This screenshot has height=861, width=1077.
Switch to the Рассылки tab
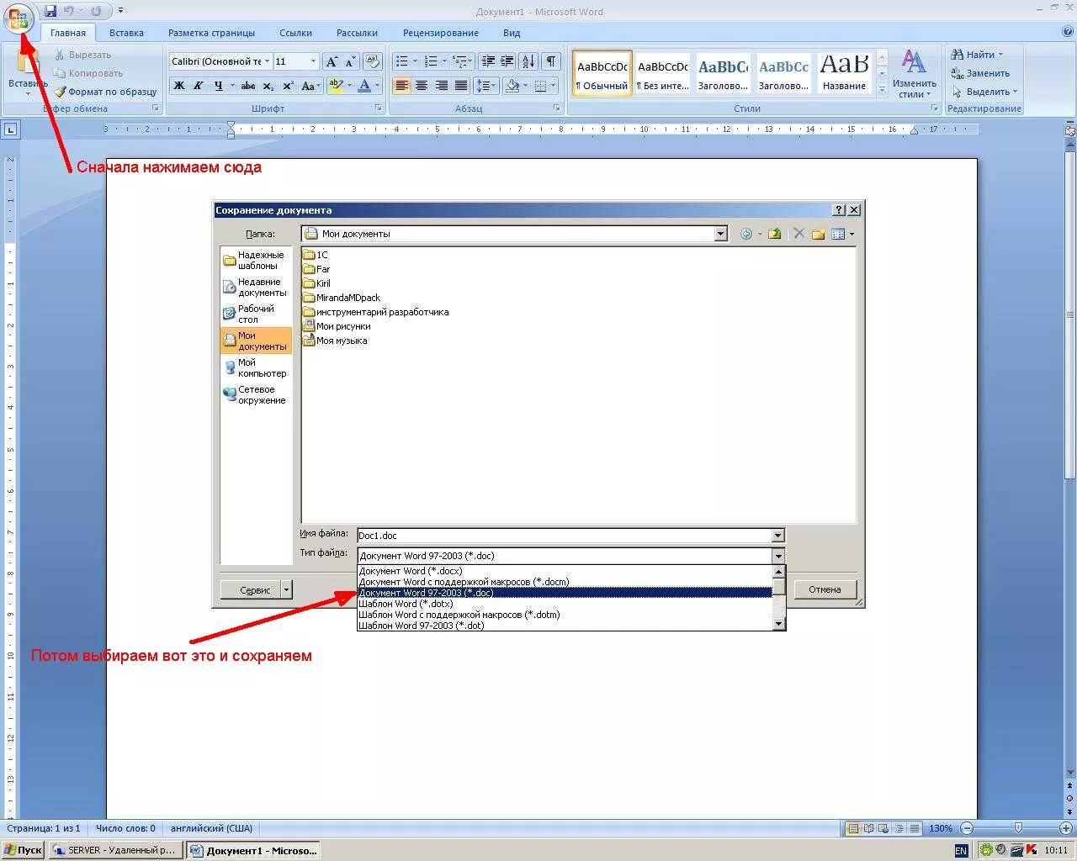[357, 33]
